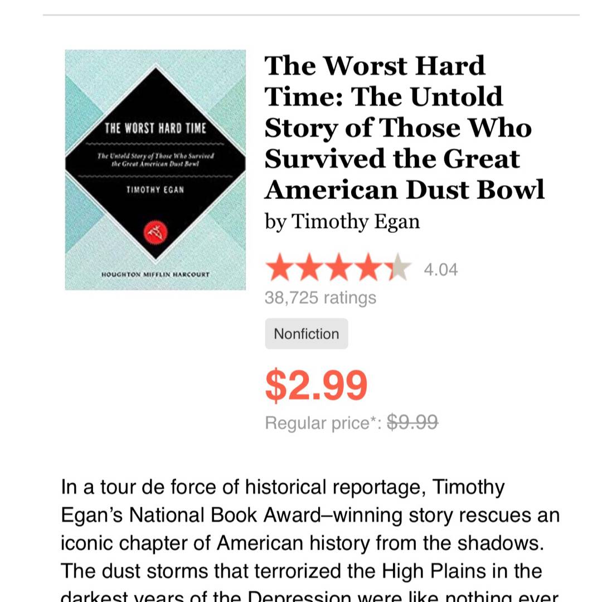Click Timothy Egan name on the cover
This screenshot has height=602, width=602.
pyautogui.click(x=155, y=190)
